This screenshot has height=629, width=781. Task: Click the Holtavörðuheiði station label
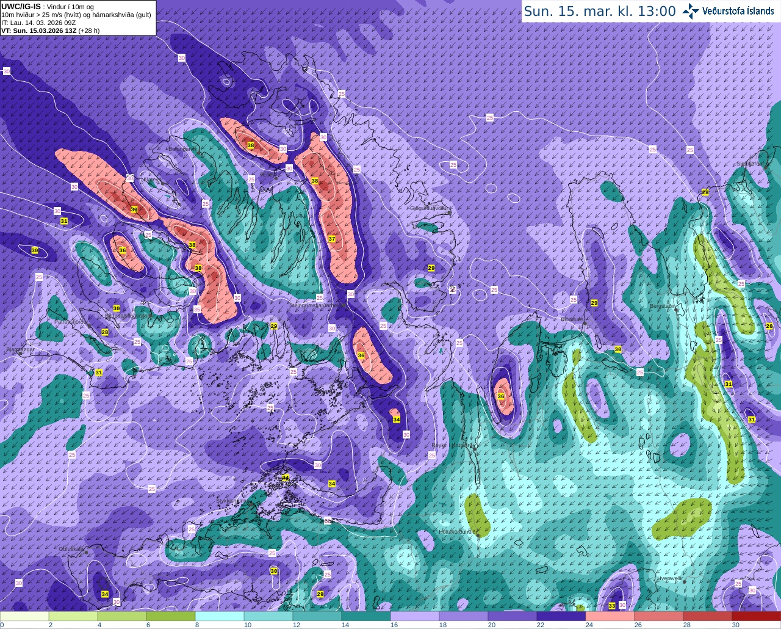(458, 532)
